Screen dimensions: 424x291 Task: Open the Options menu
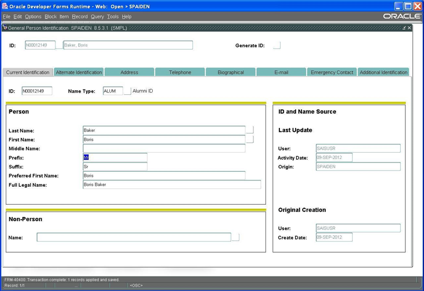click(33, 17)
